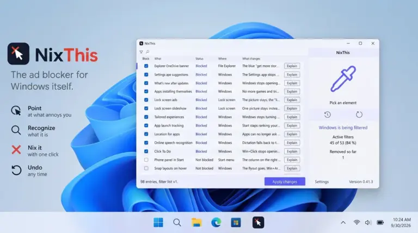Click the What changes column header

tap(251, 59)
